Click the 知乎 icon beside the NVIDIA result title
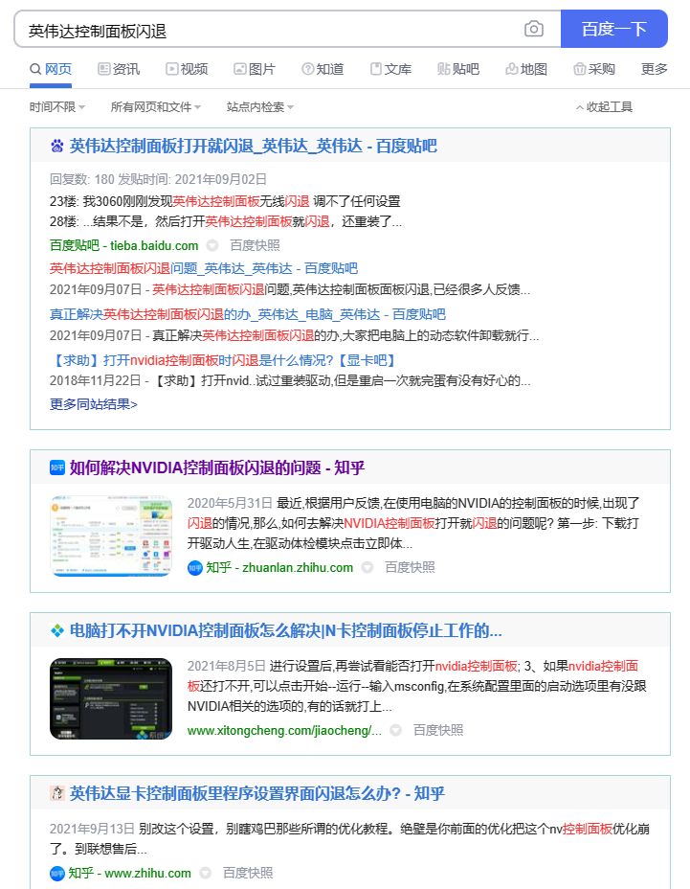Screen dimensions: 690x889 coord(57,467)
